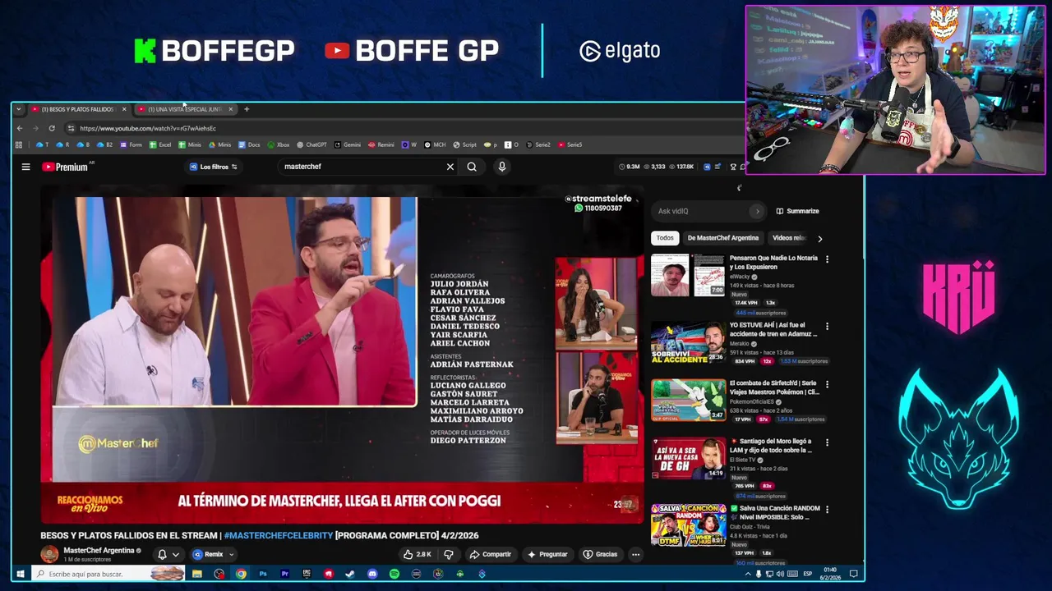Expand the Remix dropdown arrow
This screenshot has width=1052, height=591.
[x=231, y=554]
